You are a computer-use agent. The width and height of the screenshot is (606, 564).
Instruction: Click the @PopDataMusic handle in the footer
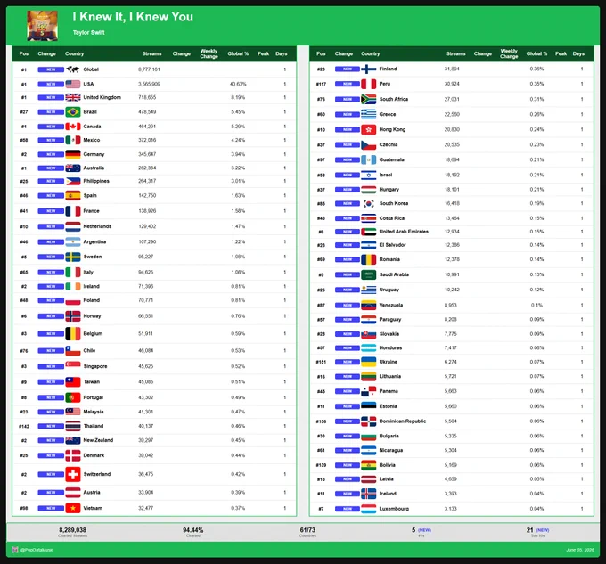(x=37, y=550)
